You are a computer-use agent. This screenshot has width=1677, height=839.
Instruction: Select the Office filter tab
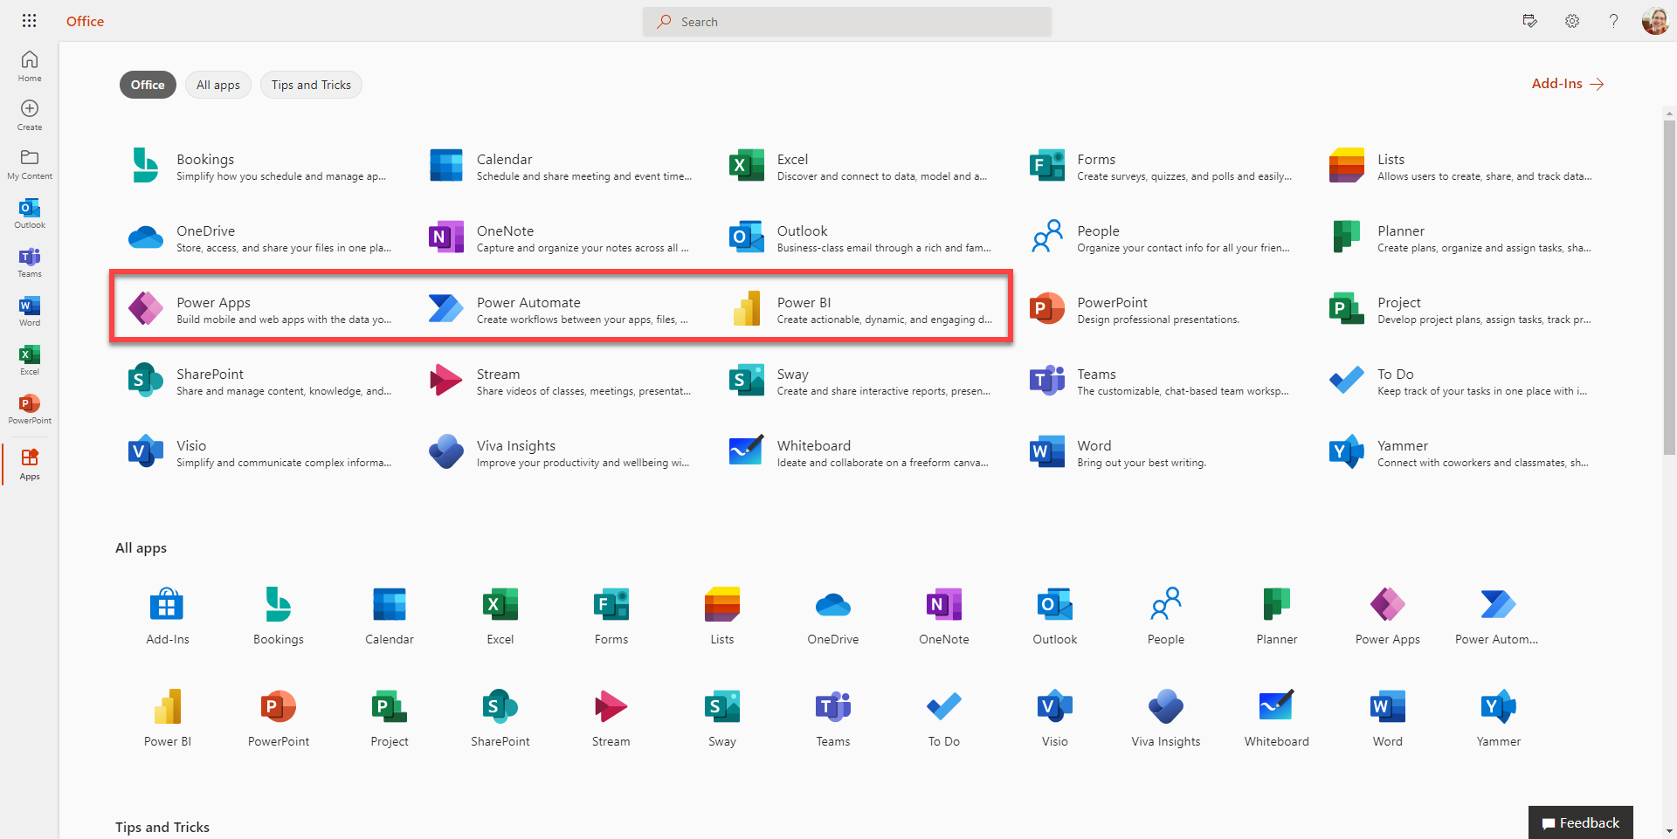148,85
